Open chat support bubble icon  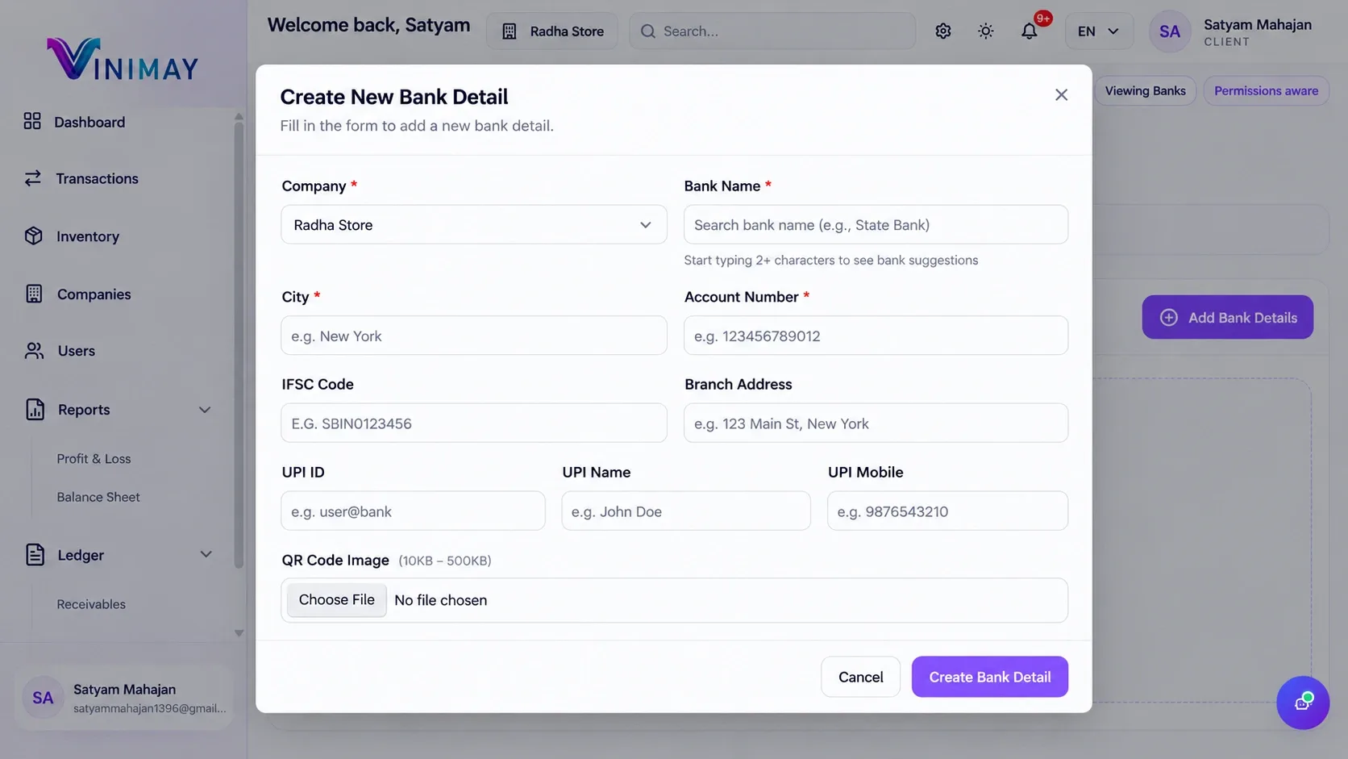pos(1302,703)
